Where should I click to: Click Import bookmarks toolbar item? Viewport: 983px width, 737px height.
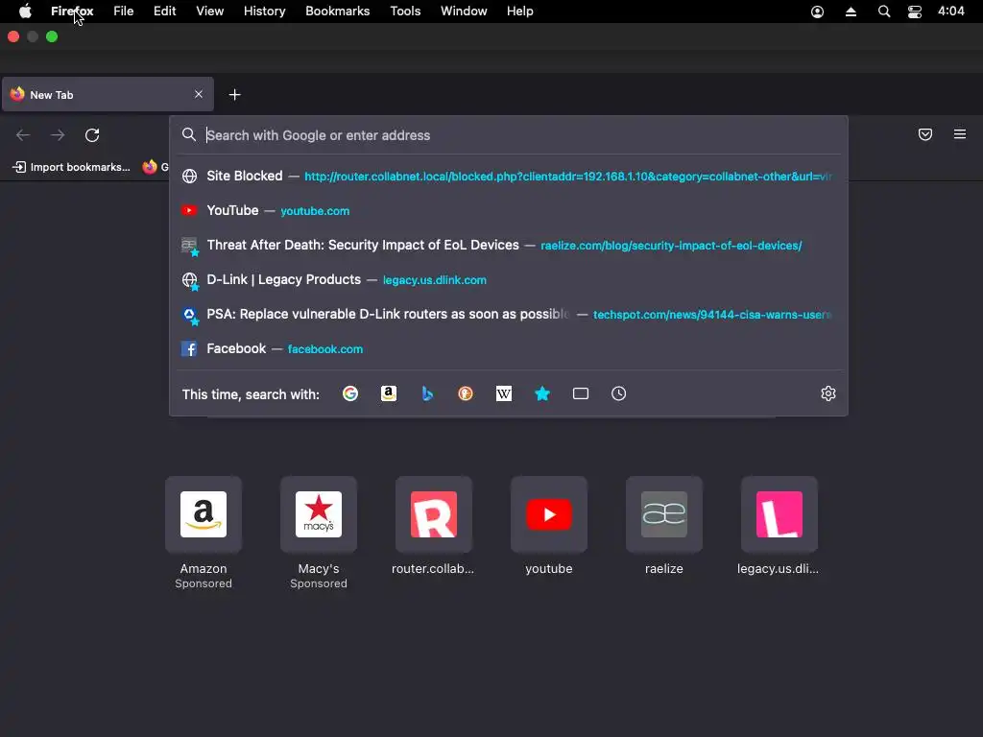point(71,167)
